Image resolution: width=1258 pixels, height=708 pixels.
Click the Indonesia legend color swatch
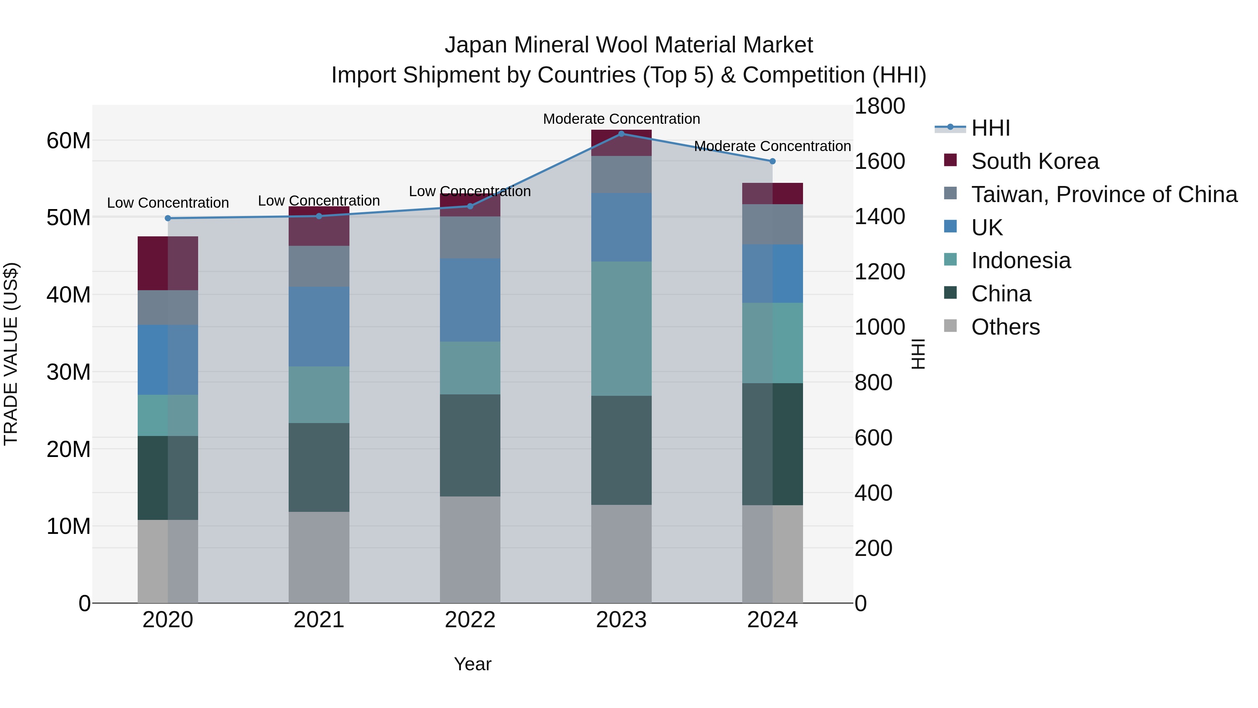point(950,260)
